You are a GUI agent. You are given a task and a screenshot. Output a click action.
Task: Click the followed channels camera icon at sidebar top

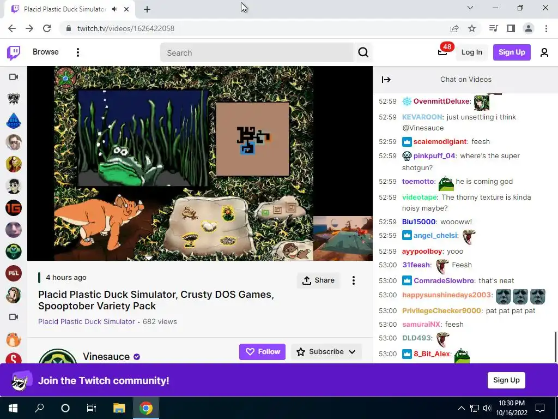[x=14, y=77]
